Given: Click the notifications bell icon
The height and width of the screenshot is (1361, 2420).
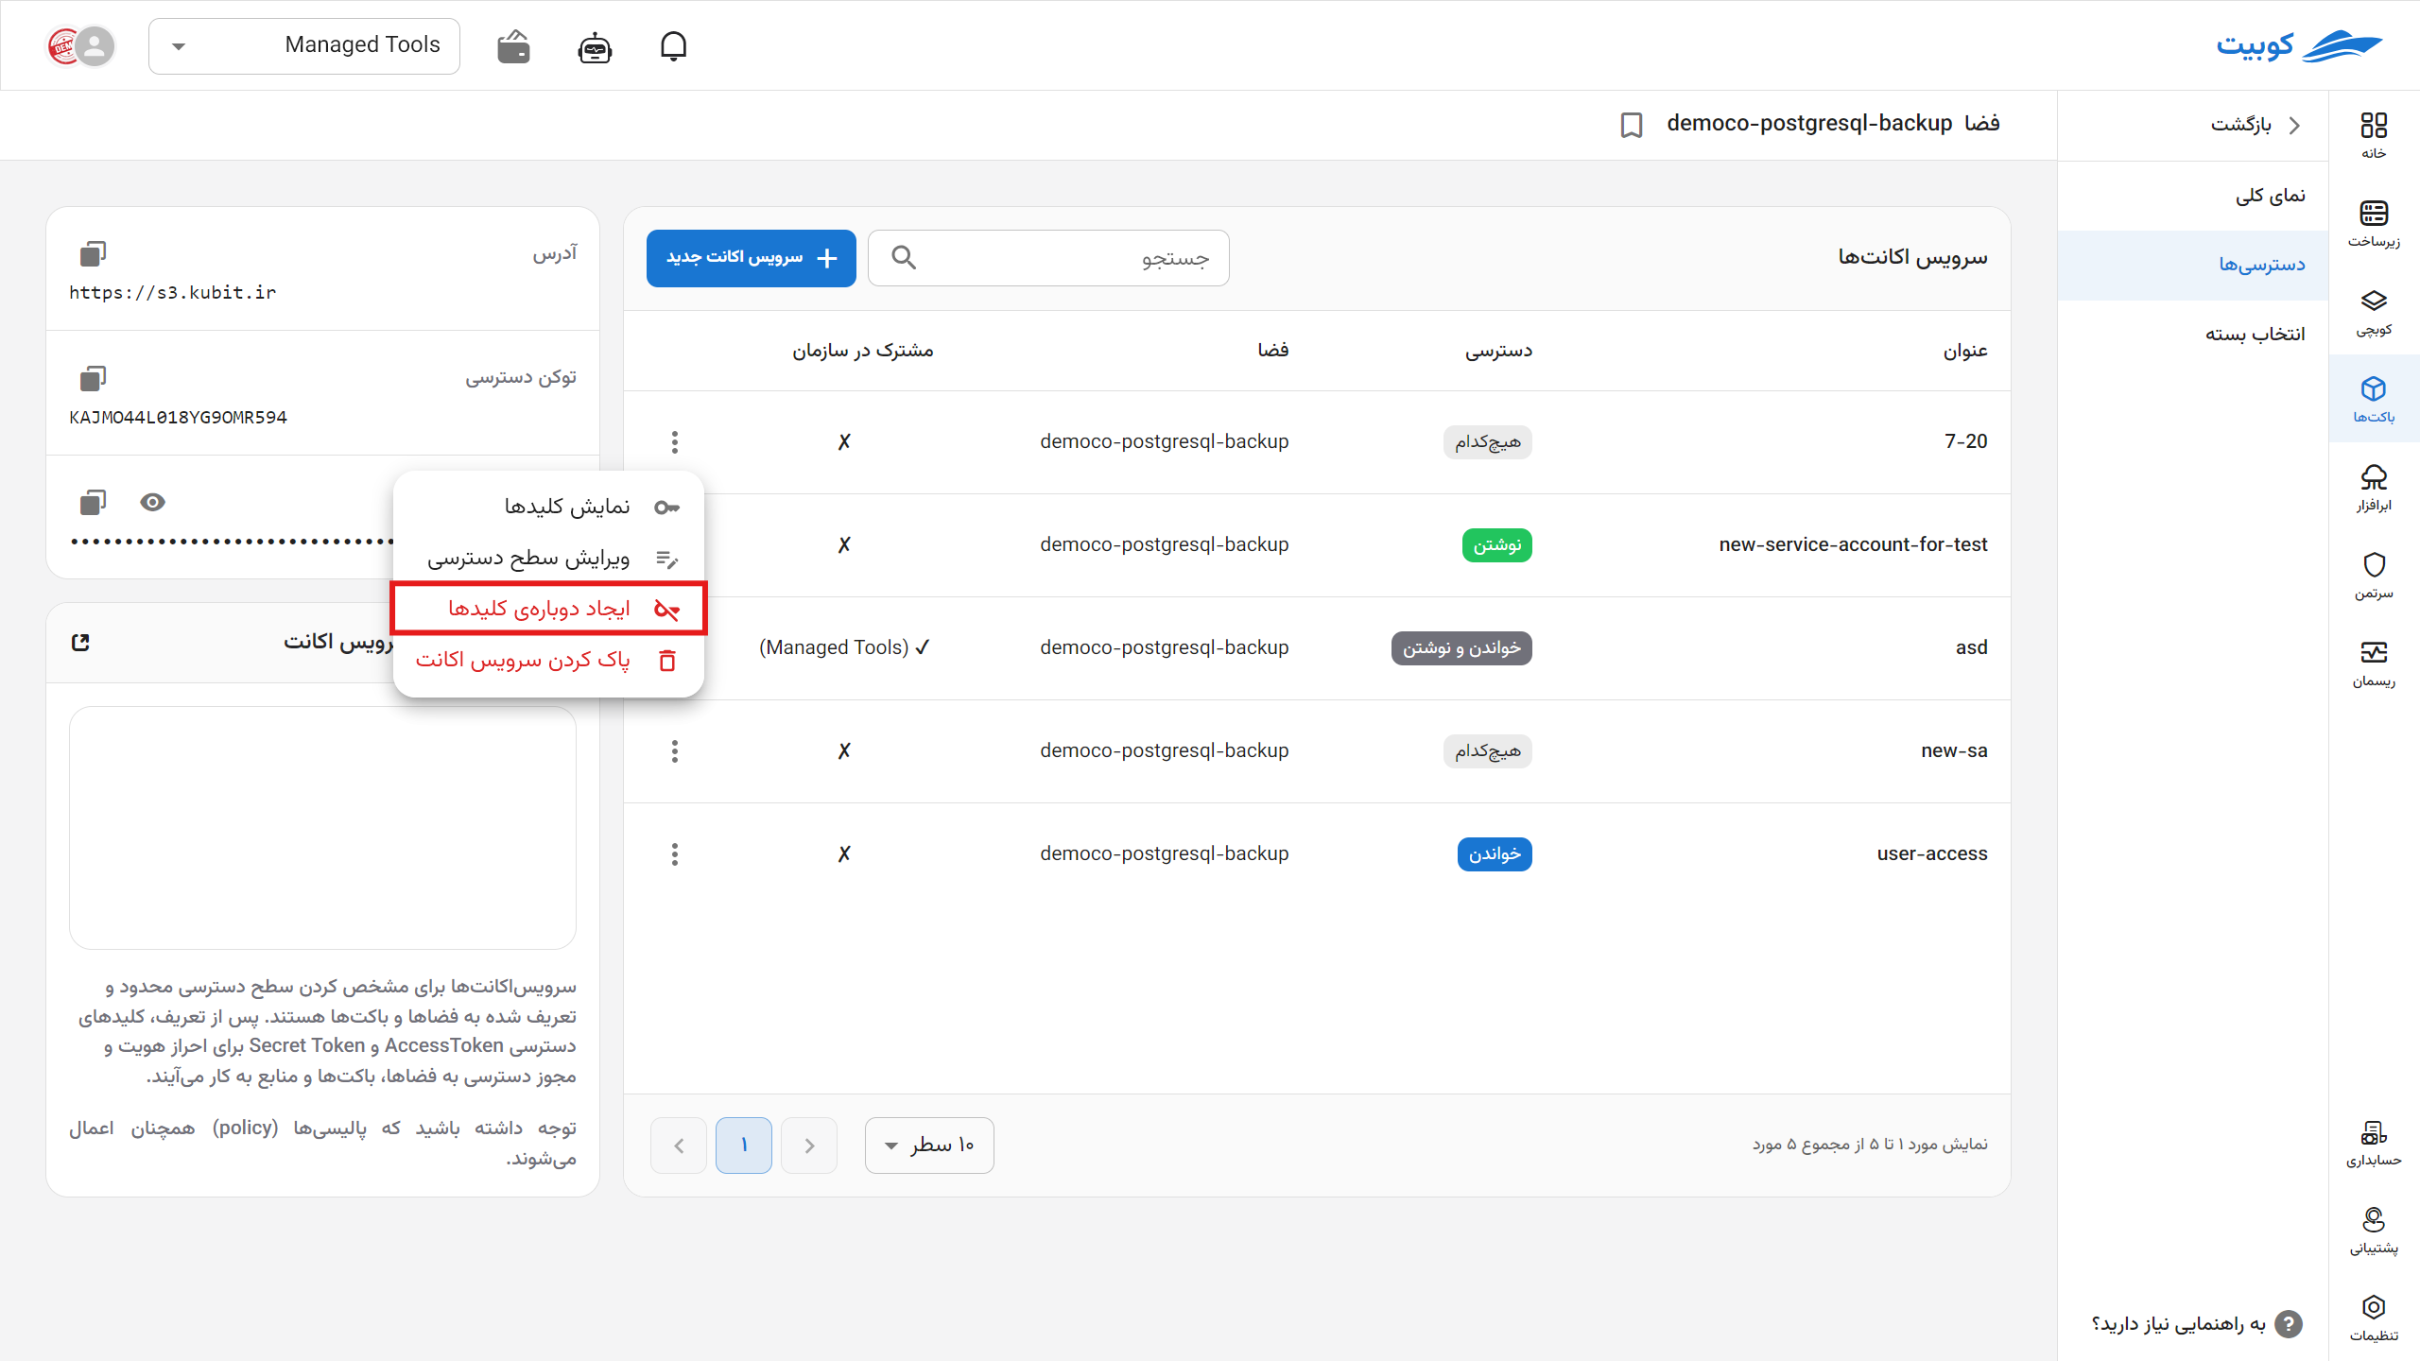Looking at the screenshot, I should coord(673,45).
